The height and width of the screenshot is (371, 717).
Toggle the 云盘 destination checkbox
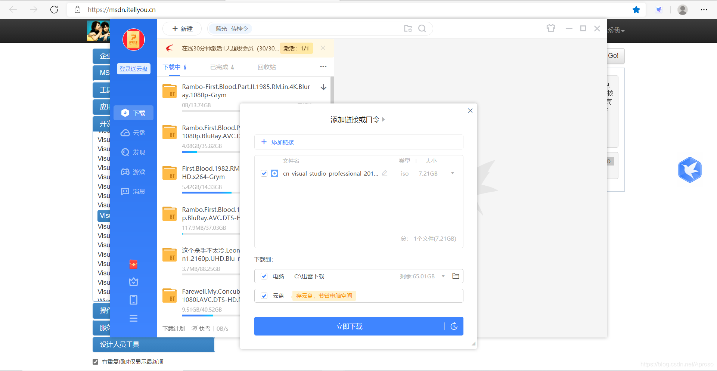[264, 296]
